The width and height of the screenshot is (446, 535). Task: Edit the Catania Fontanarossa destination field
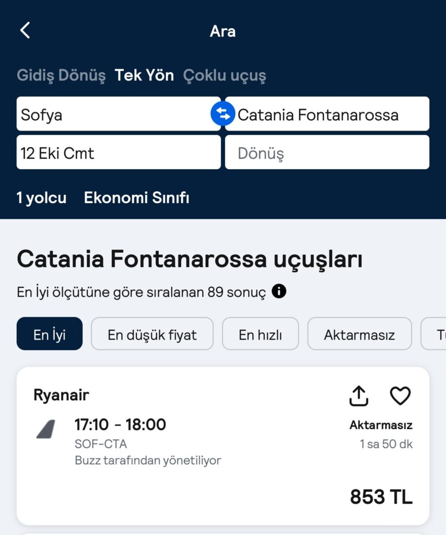tap(327, 113)
